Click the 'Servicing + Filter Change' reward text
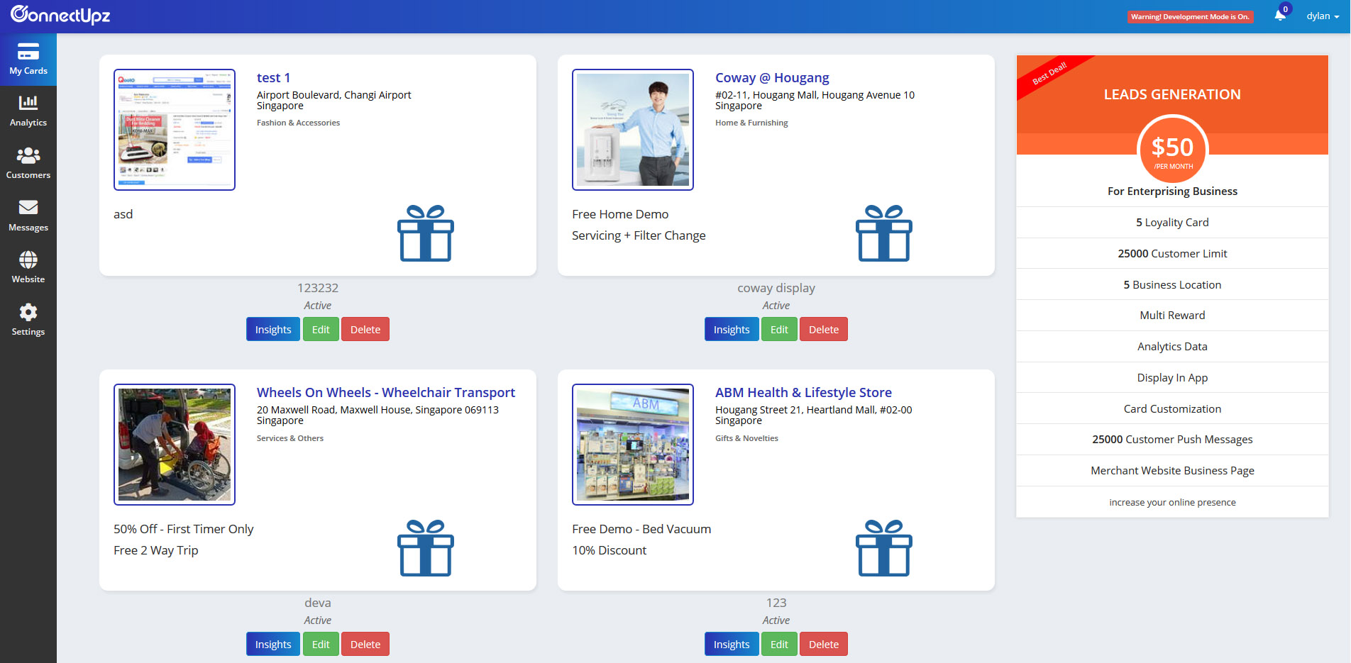 639,235
